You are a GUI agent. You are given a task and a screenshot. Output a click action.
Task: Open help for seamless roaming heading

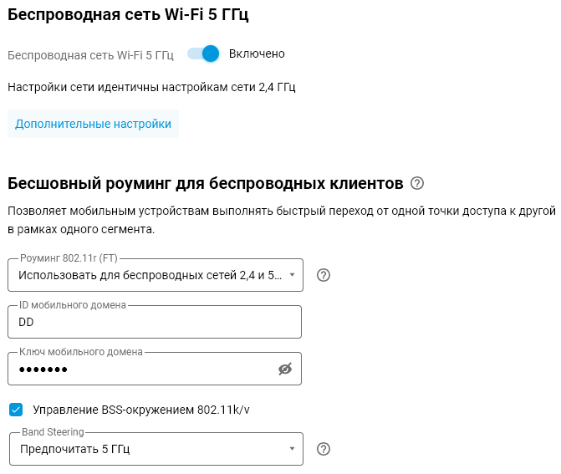[x=418, y=183]
